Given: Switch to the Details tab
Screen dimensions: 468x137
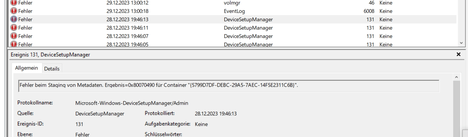Looking at the screenshot, I should pos(52,69).
